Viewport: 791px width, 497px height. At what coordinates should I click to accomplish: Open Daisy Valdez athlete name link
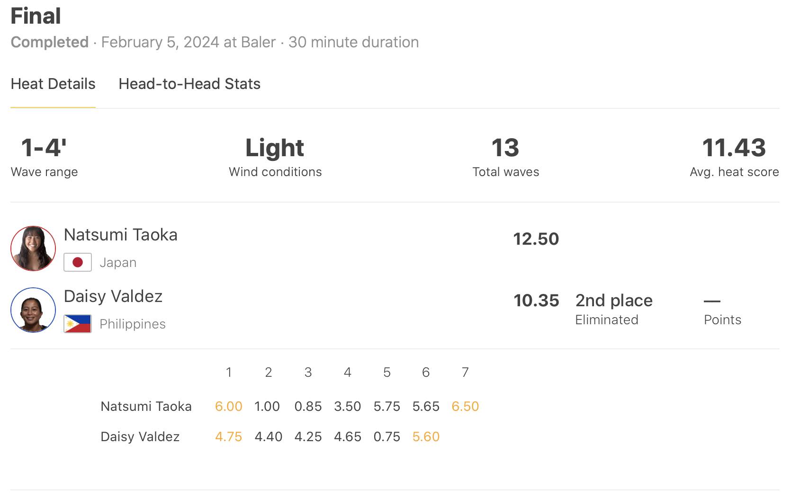point(113,296)
